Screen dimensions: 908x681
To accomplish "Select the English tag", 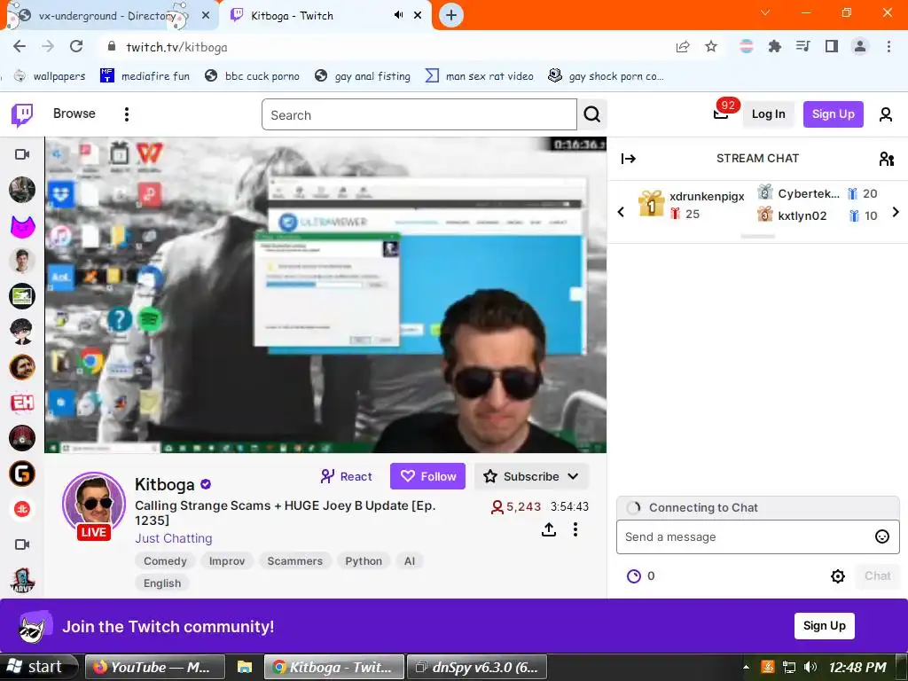I will tap(162, 583).
